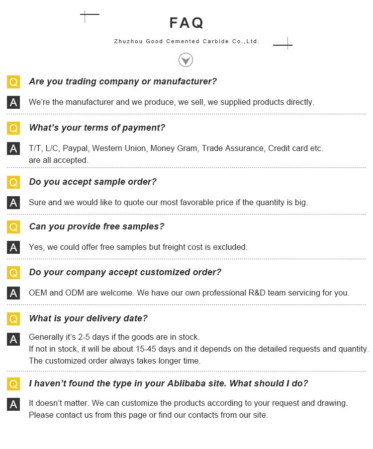Click the dark A icon beside free samples answer

tap(13, 247)
